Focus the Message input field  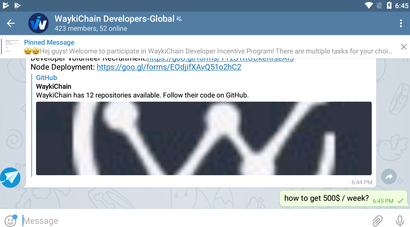(195, 221)
